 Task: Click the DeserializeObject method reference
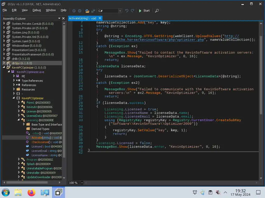coord(176,76)
